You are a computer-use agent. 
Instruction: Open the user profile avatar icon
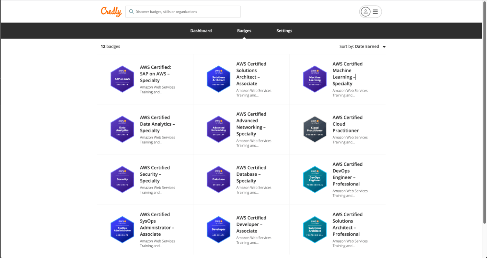pos(366,12)
